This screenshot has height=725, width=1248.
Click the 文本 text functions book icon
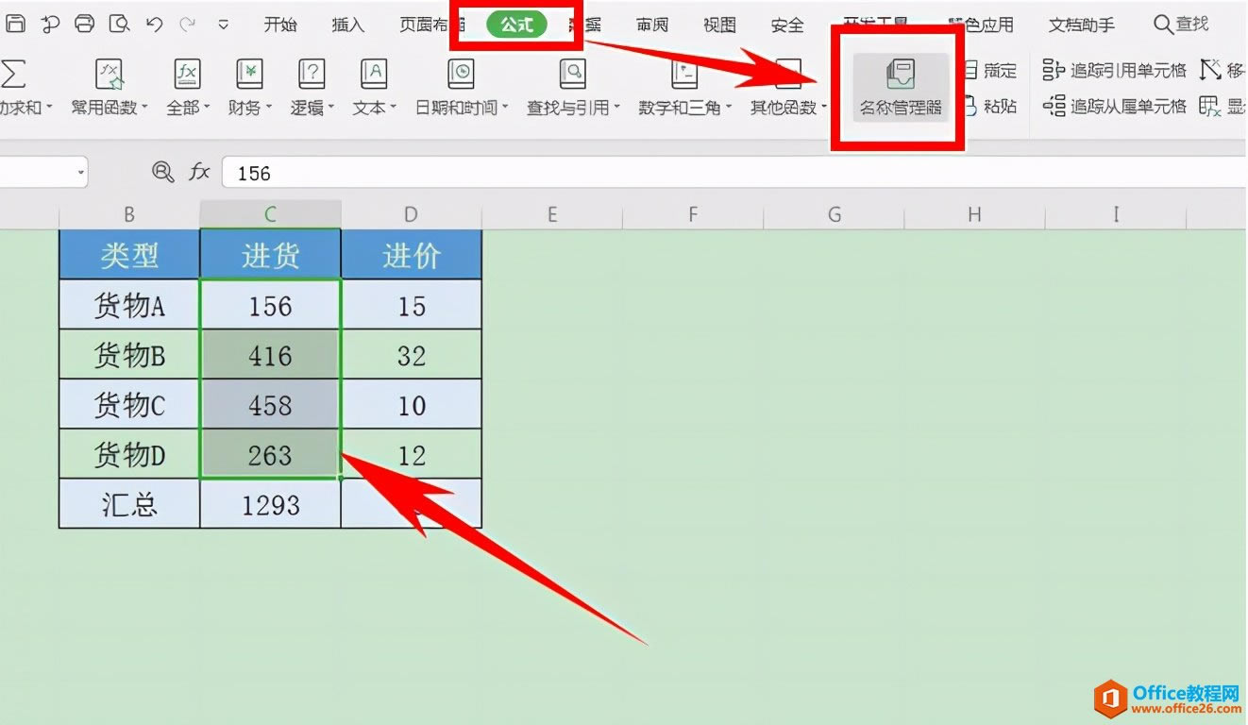point(374,74)
